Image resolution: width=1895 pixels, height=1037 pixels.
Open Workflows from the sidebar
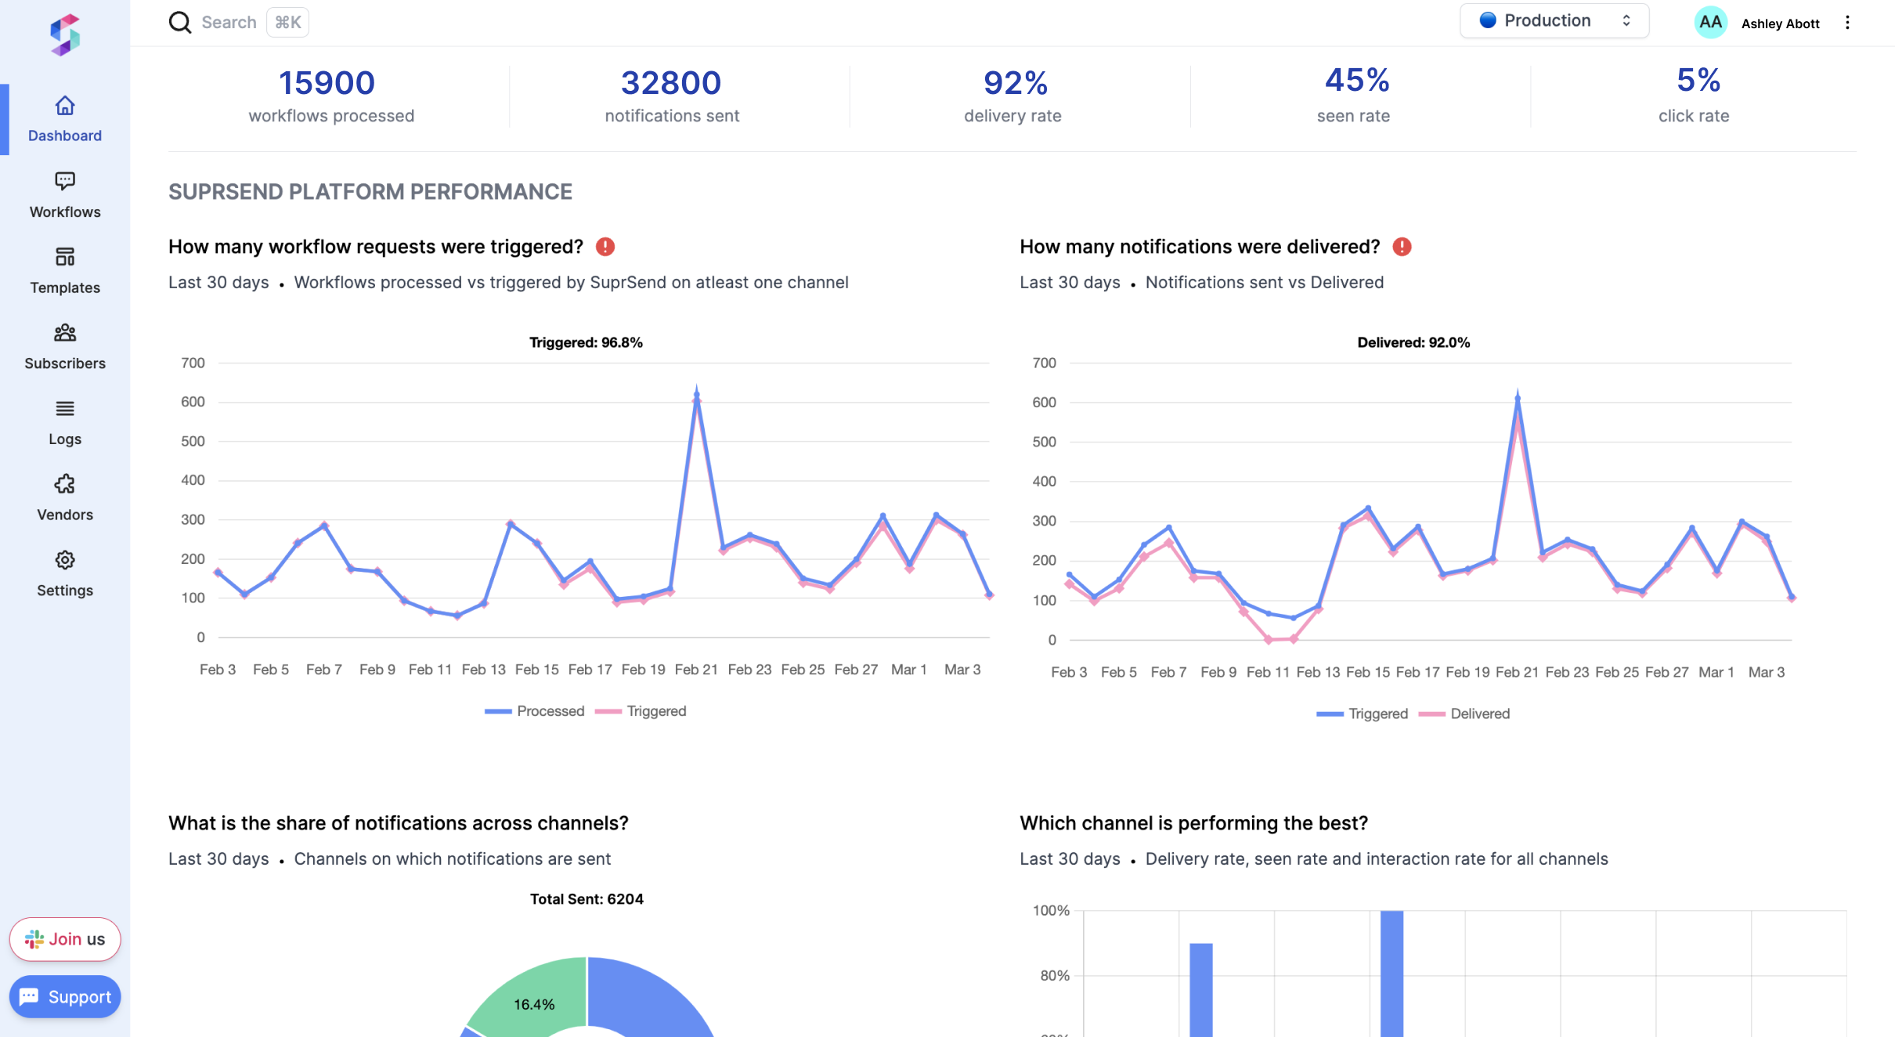click(x=64, y=194)
